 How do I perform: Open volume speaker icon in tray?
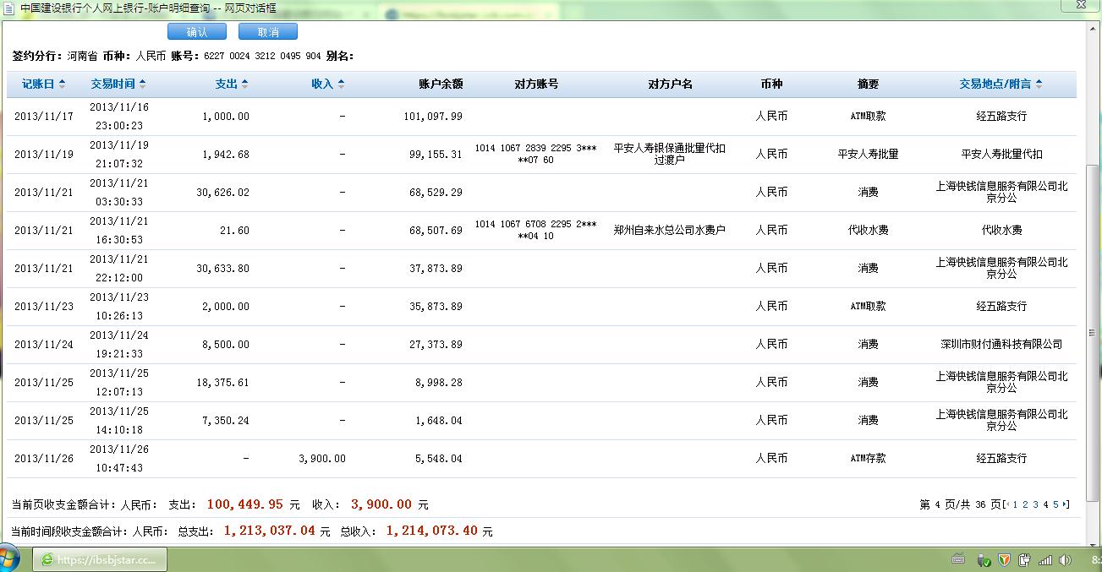coord(1066,559)
